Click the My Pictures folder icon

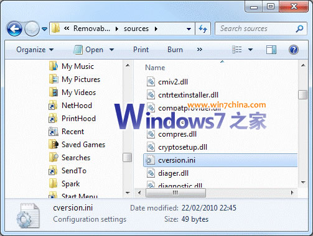(x=54, y=79)
